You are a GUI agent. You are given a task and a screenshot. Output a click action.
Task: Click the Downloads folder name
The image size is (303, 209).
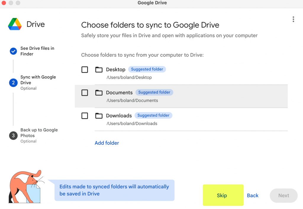[x=119, y=116]
